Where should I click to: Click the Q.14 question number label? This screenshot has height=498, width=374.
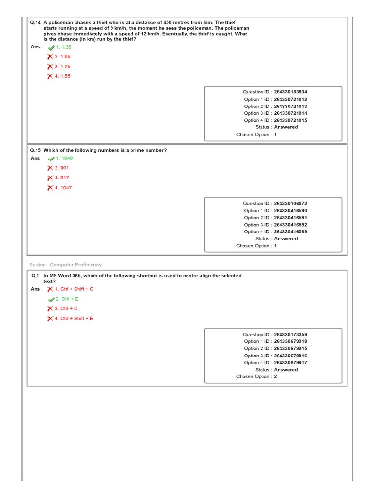[x=35, y=22]
